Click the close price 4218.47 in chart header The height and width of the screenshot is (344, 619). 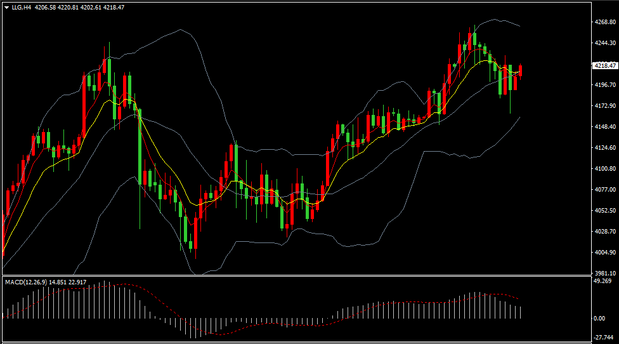[x=115, y=7]
